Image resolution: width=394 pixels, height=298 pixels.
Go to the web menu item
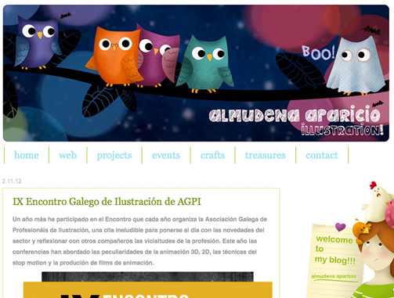[x=67, y=155]
